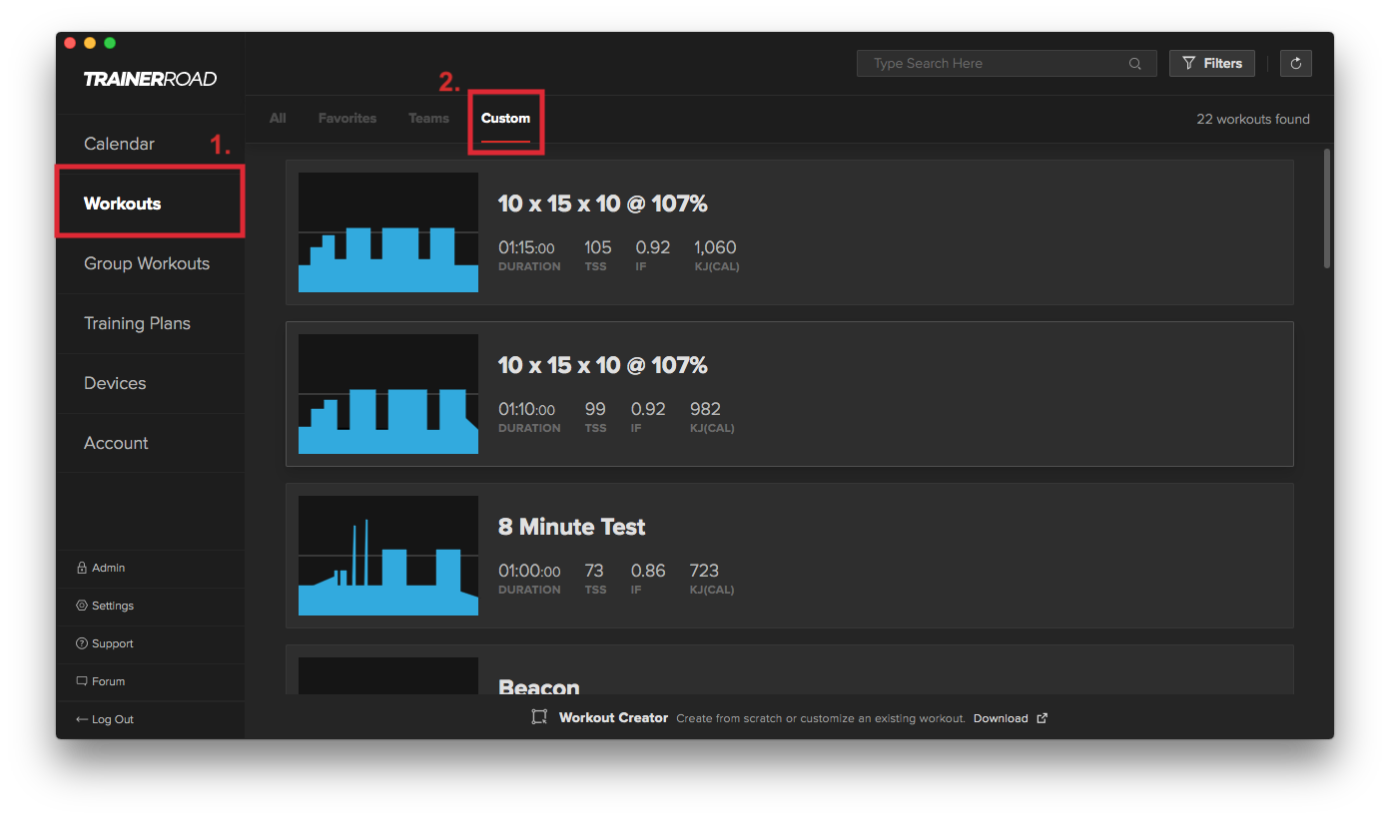Click the 982 KJ(CAL) value

[x=705, y=409]
